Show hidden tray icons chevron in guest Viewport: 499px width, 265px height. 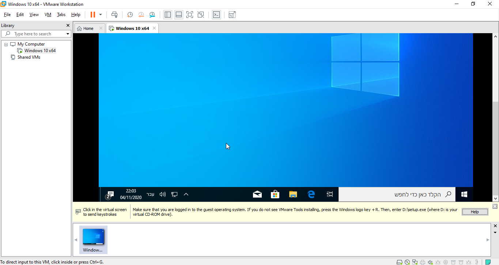[186, 194]
